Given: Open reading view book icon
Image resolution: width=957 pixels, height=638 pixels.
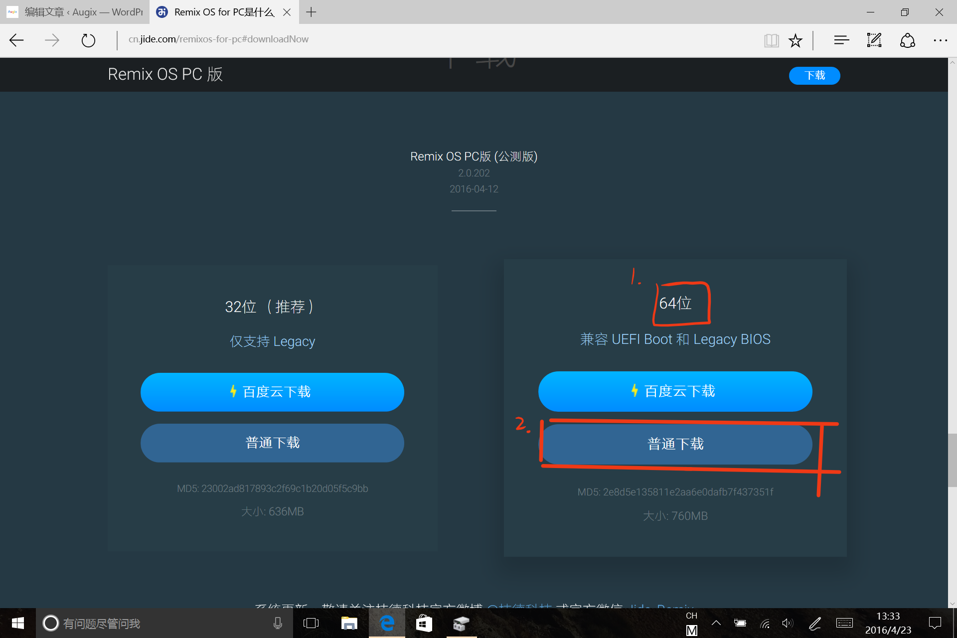Looking at the screenshot, I should pos(771,40).
